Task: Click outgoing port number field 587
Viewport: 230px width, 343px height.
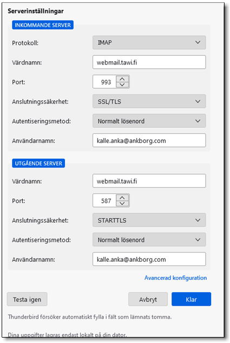Action: click(x=105, y=200)
